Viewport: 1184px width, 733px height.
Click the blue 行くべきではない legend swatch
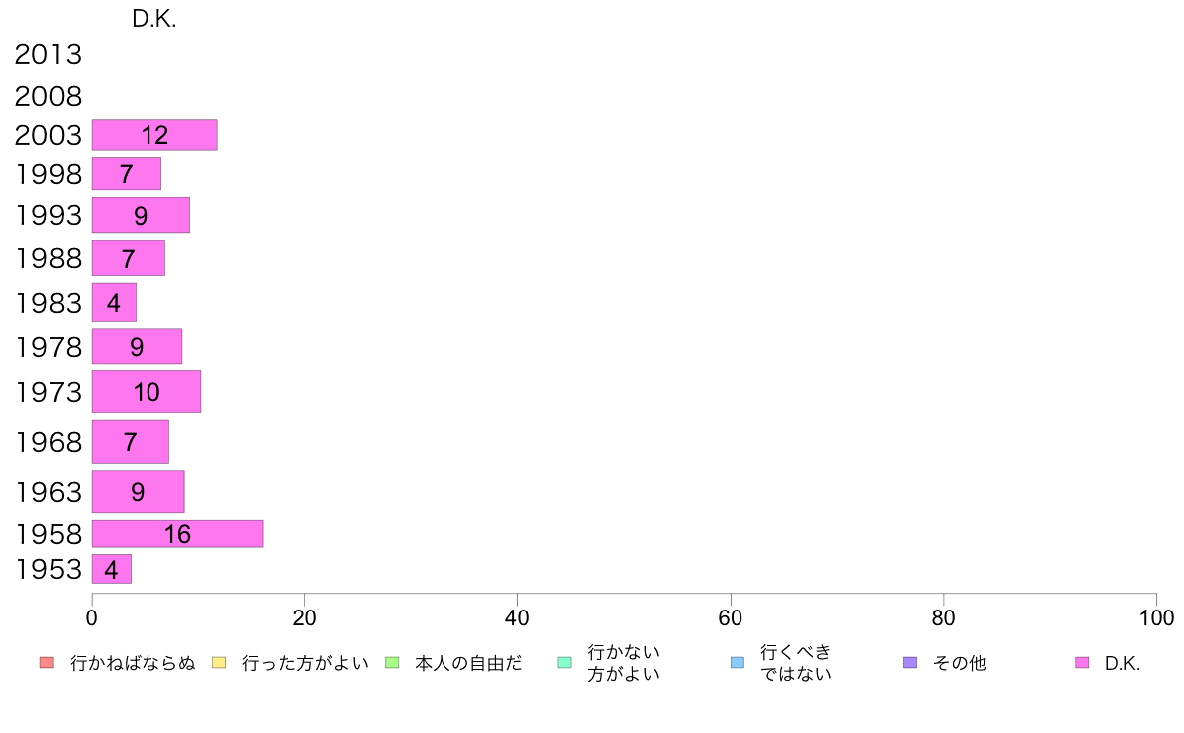(738, 663)
